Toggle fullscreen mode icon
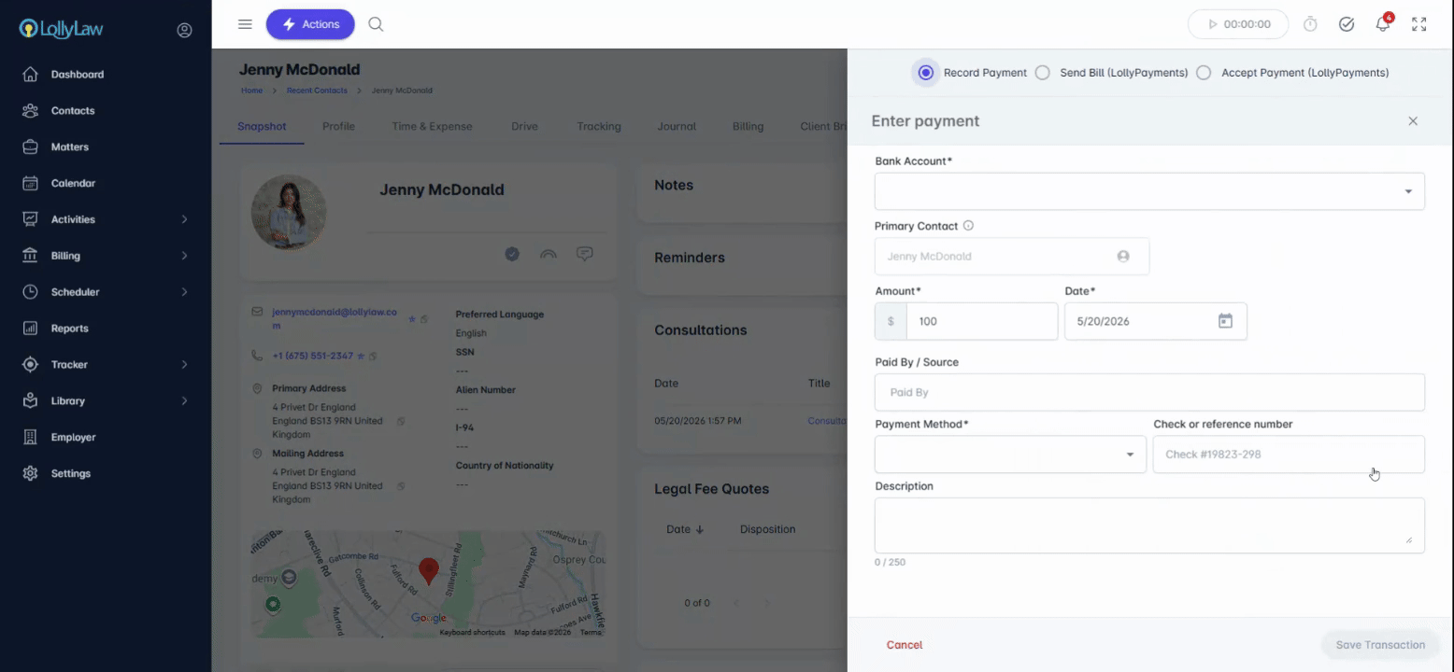 tap(1418, 24)
